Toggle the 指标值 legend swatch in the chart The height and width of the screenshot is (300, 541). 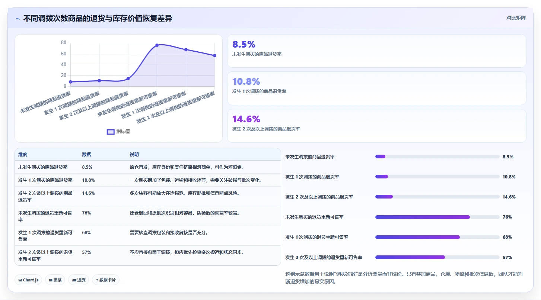(x=111, y=132)
